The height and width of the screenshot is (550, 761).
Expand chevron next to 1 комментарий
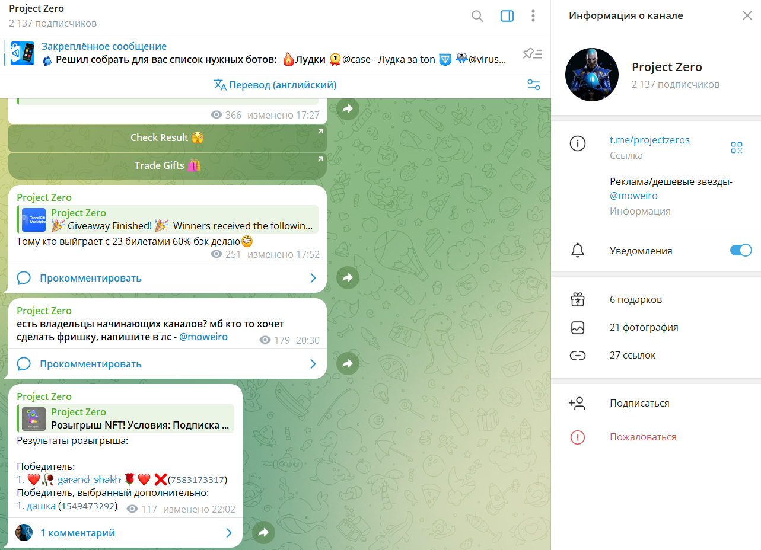pyautogui.click(x=229, y=533)
